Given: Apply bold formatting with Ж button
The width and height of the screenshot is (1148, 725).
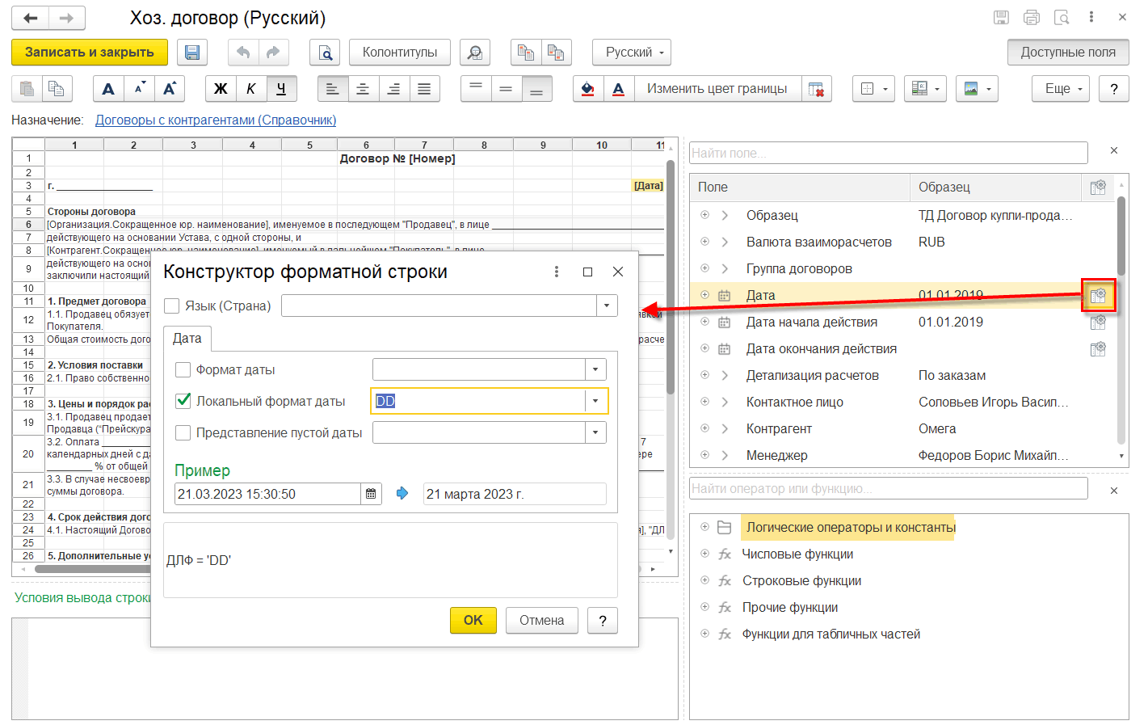Looking at the screenshot, I should (x=220, y=89).
